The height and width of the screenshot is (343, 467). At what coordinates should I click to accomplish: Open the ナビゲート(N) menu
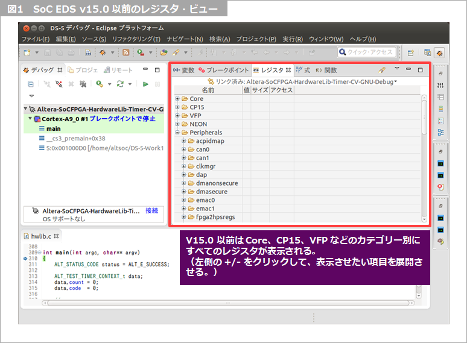click(185, 39)
